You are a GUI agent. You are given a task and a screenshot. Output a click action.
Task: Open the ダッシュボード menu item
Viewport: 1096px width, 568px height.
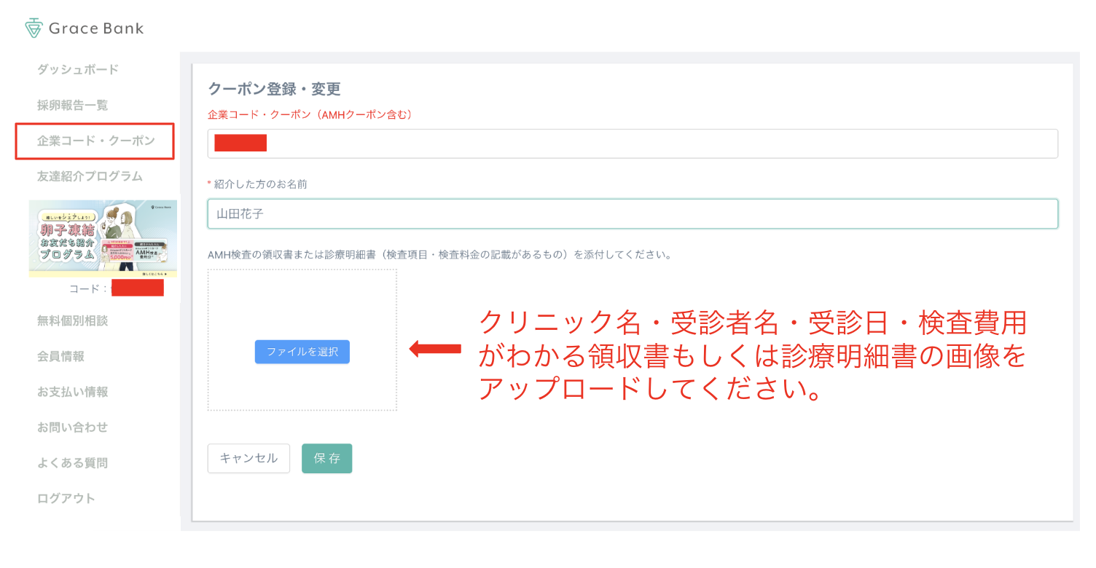[78, 70]
